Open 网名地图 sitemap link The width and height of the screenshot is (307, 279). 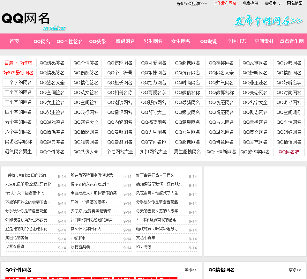[295, 3]
